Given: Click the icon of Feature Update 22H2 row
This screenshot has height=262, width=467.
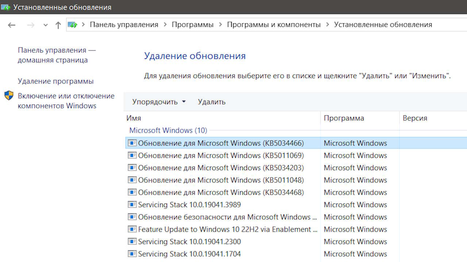Looking at the screenshot, I should [x=132, y=229].
